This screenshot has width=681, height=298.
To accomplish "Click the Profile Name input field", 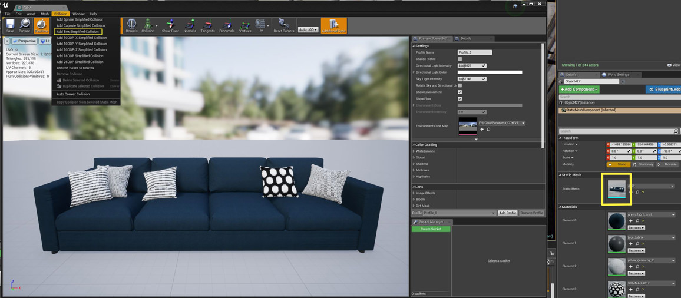I will [x=475, y=52].
